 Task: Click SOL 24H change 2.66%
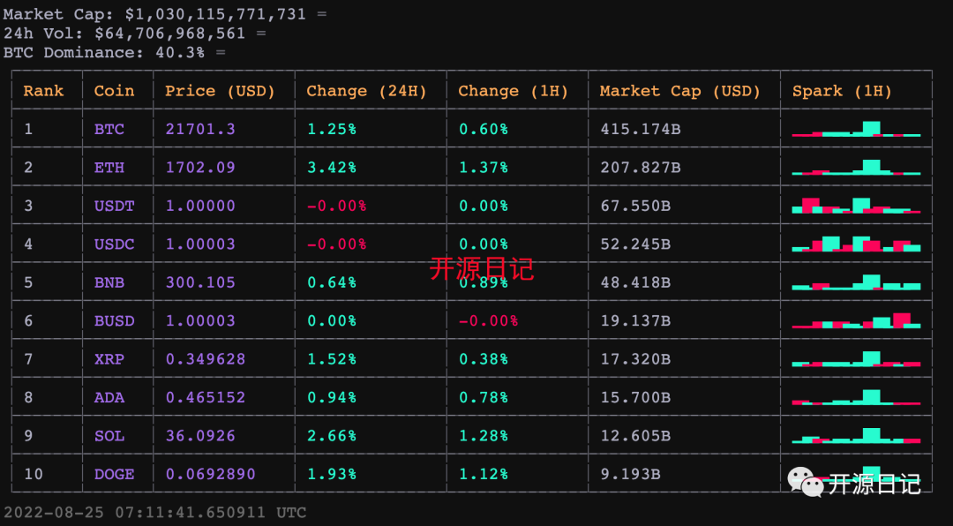(332, 436)
